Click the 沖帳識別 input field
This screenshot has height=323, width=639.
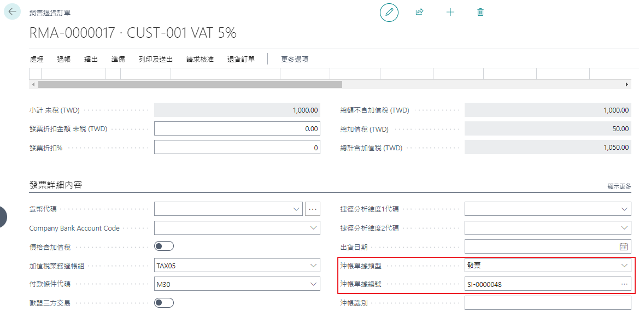pos(548,303)
